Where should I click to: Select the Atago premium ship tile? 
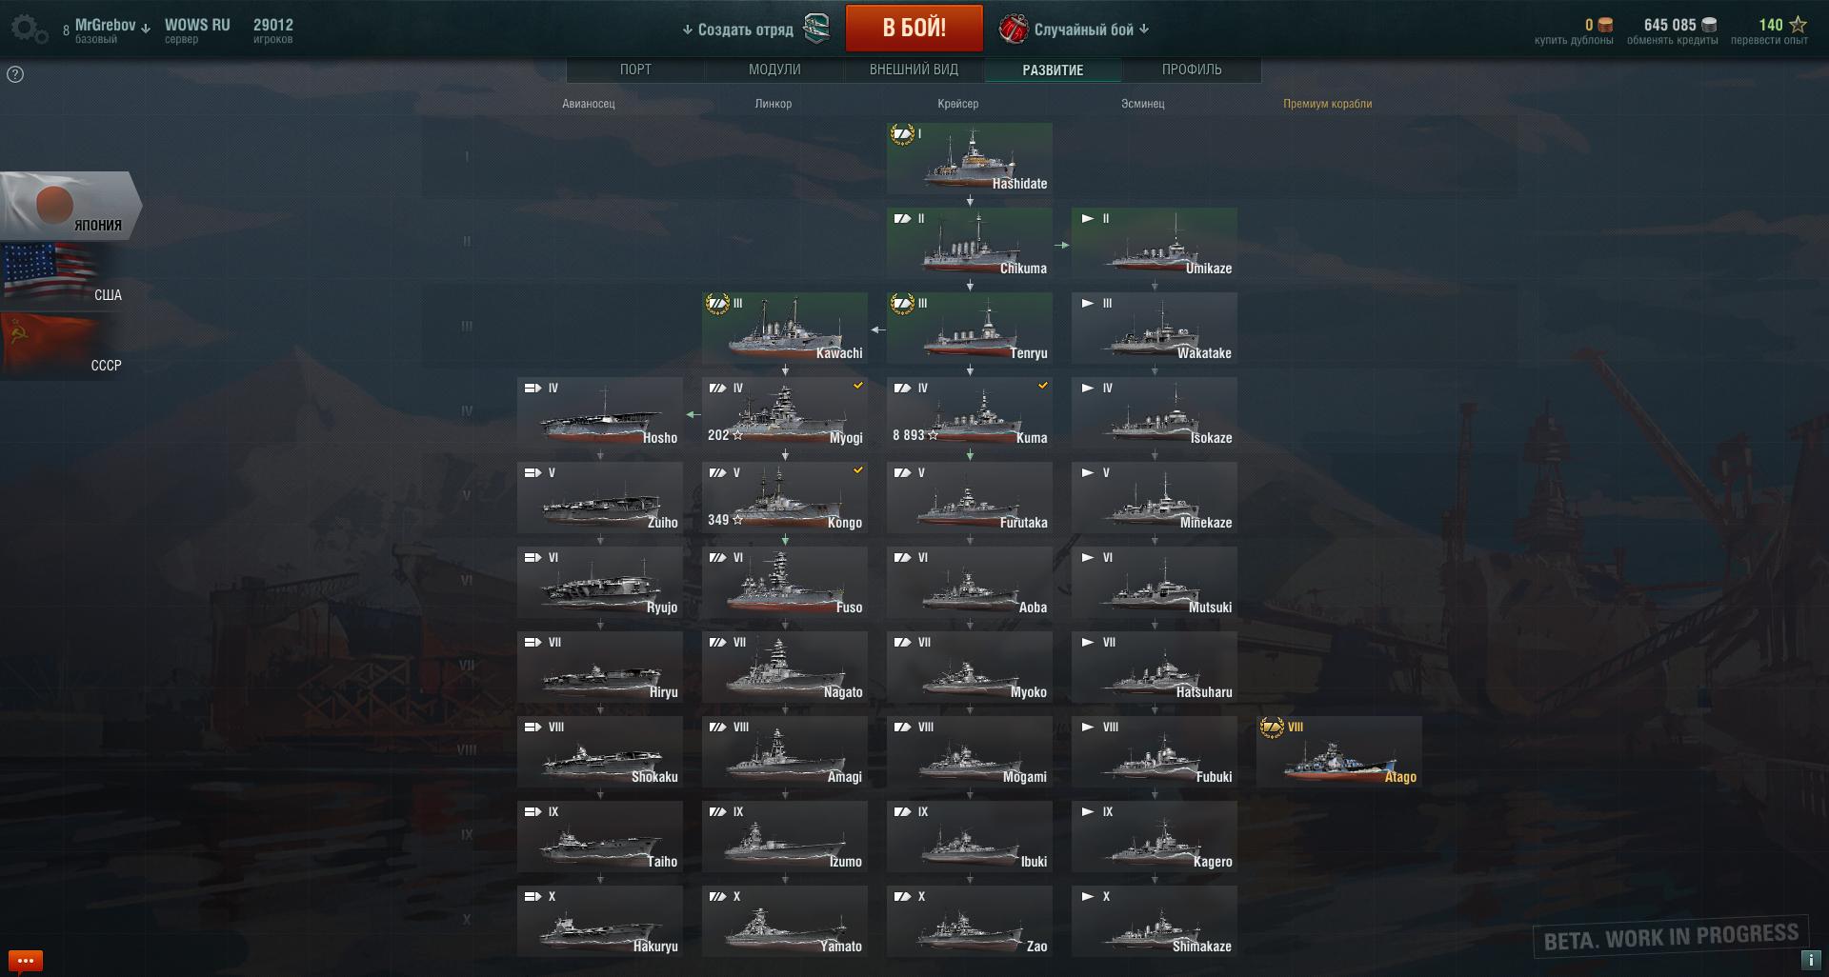[x=1339, y=751]
